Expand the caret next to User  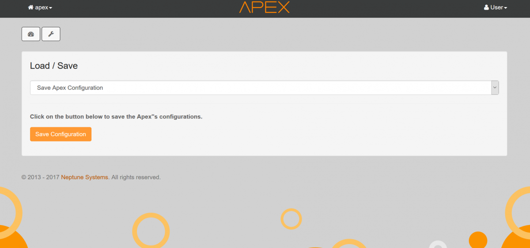tap(505, 8)
